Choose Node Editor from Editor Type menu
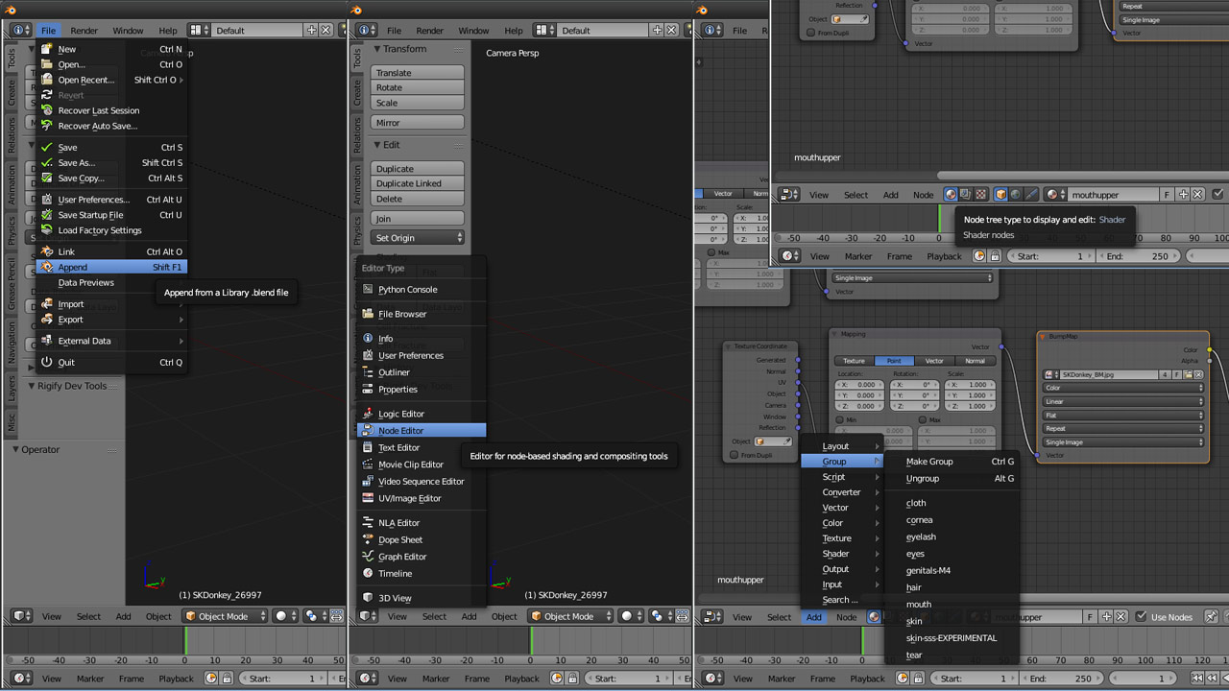This screenshot has width=1229, height=691. tap(421, 431)
